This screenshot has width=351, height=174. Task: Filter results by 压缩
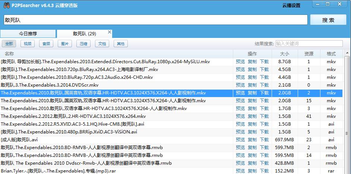pyautogui.click(x=83, y=44)
